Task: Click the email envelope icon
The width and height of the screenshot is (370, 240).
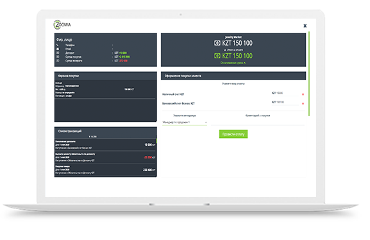Action: pyautogui.click(x=58, y=49)
